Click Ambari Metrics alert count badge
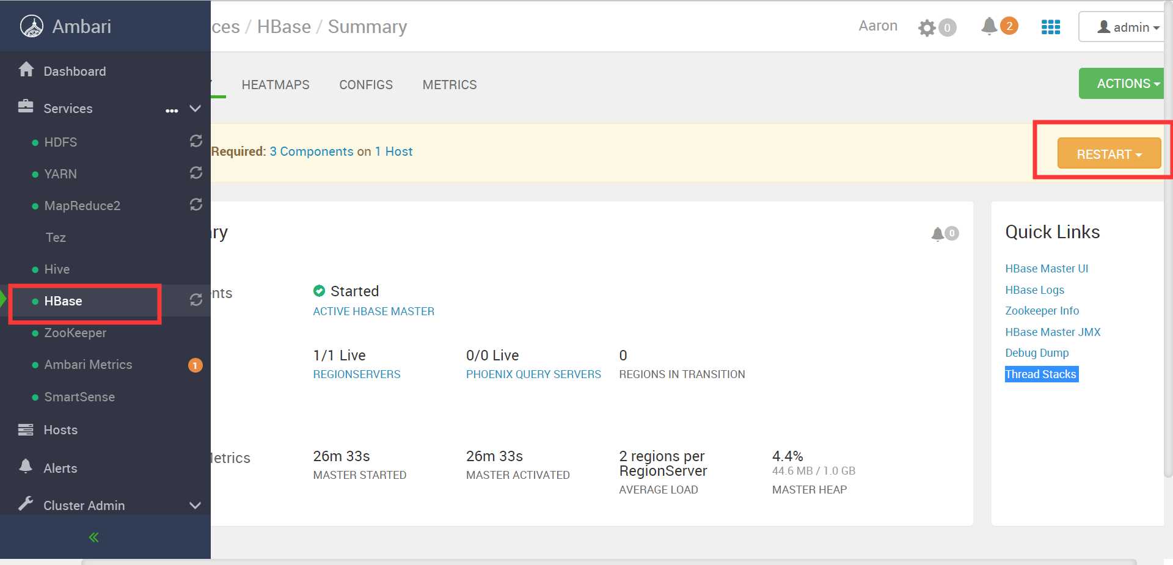The height and width of the screenshot is (565, 1173). click(195, 365)
